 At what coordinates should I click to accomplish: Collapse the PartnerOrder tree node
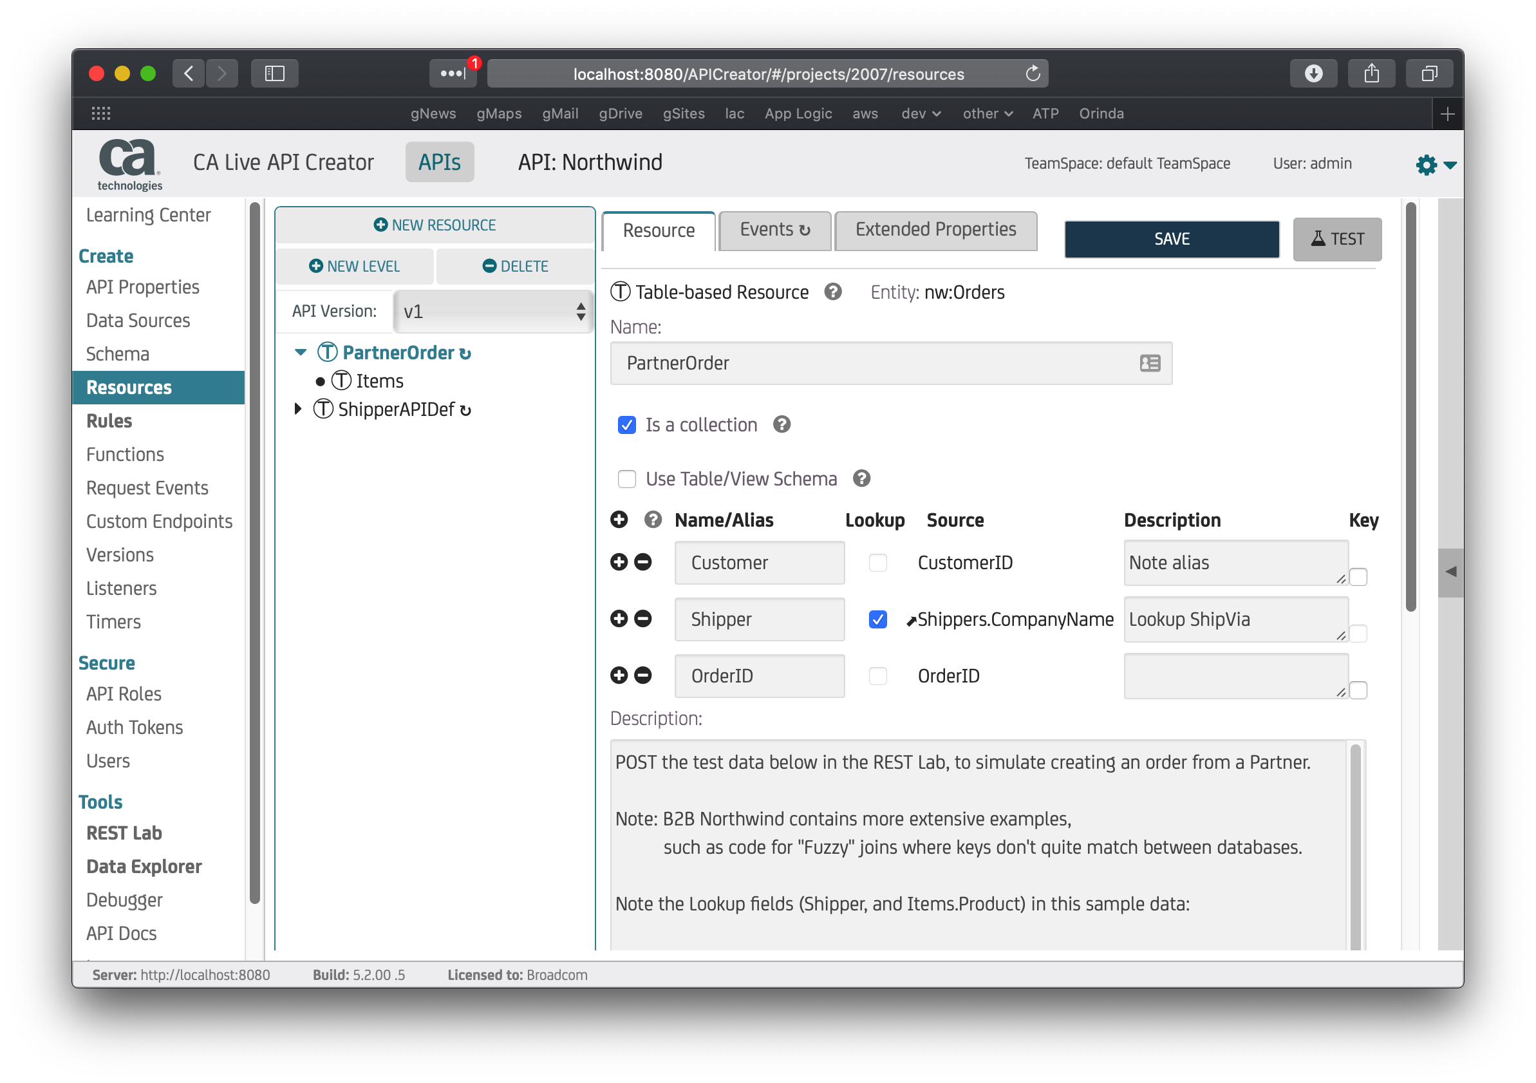(301, 352)
